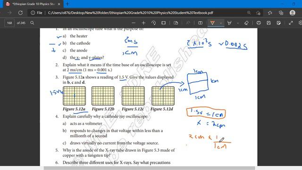Select the Highlight tool
Image resolution: width=302 pixels, height=170 pixels.
229,23
